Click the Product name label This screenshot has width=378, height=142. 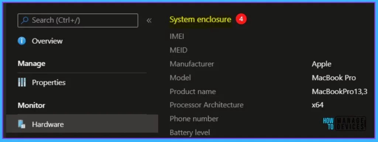pyautogui.click(x=193, y=92)
